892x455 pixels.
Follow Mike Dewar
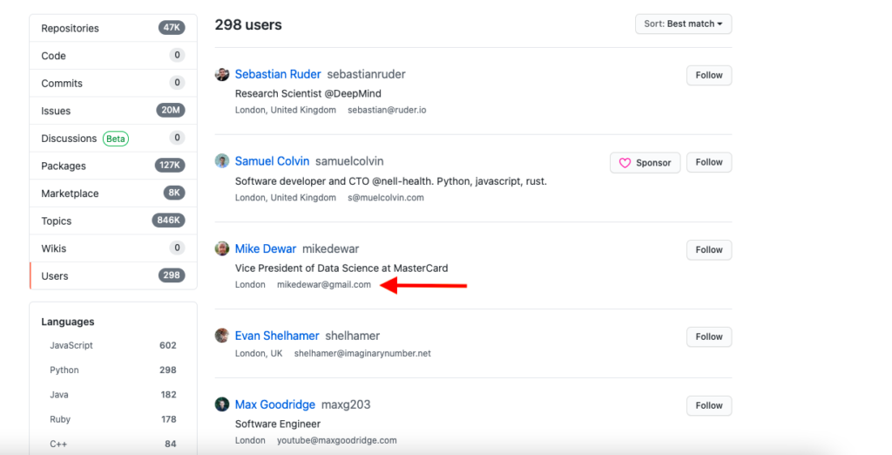pos(708,250)
